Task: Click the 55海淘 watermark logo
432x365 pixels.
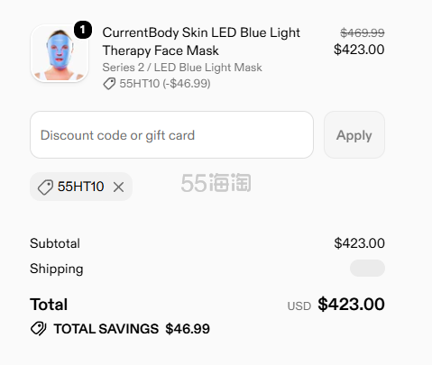Action: click(216, 183)
